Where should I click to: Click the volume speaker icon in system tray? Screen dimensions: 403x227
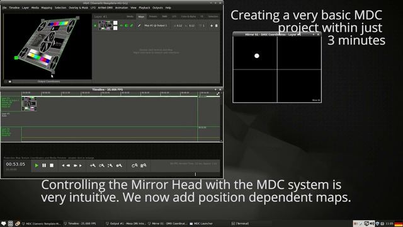(372, 224)
